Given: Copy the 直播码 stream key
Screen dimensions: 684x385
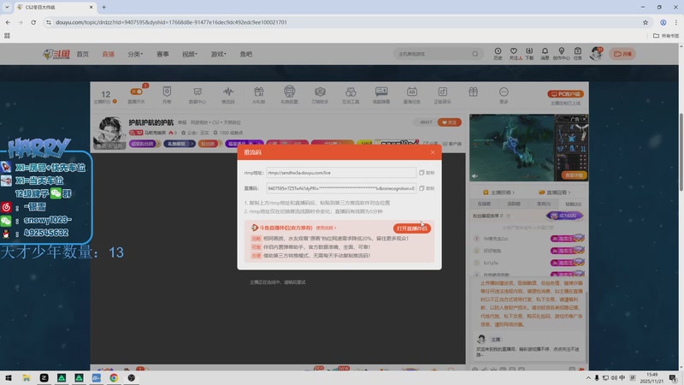Looking at the screenshot, I should [427, 188].
